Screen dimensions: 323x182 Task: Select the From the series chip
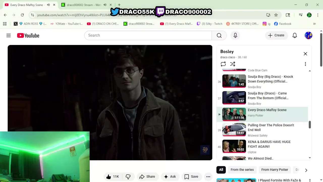pyautogui.click(x=242, y=170)
